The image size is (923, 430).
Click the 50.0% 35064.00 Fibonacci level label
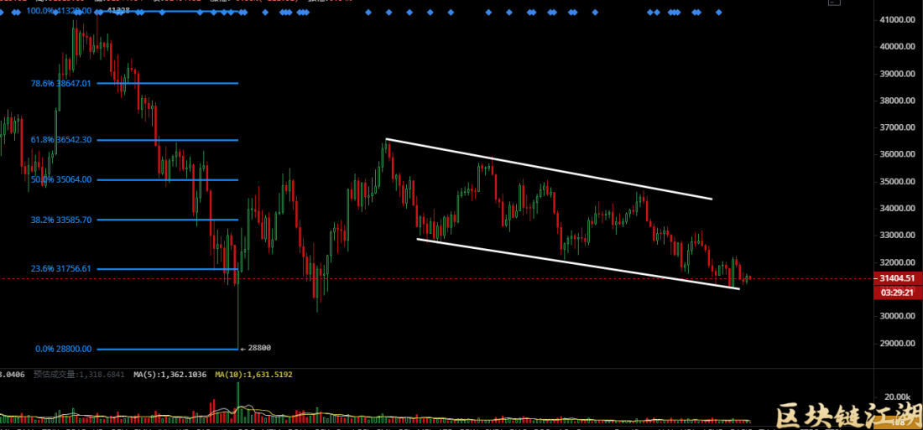tap(61, 179)
